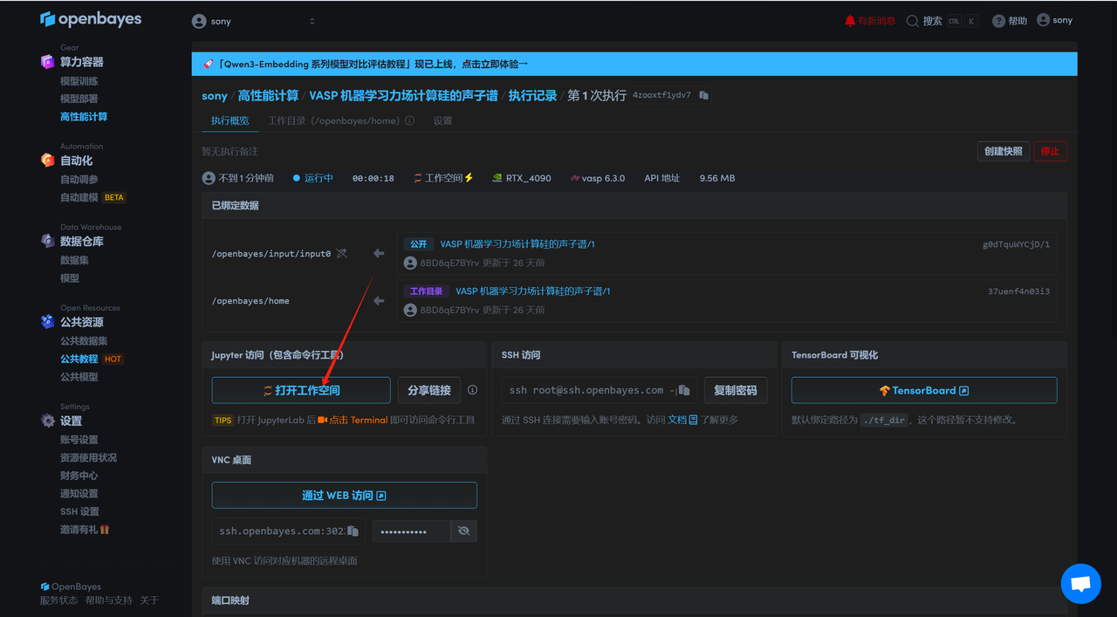Click the 运行中 status text
1117x617 pixels.
coord(319,178)
